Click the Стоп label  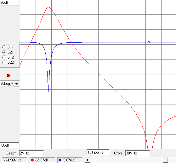118,153
